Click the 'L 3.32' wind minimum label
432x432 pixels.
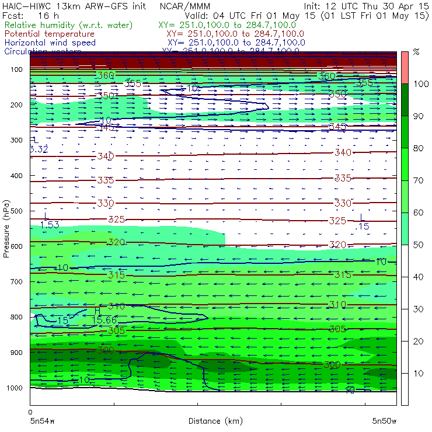(x=39, y=145)
